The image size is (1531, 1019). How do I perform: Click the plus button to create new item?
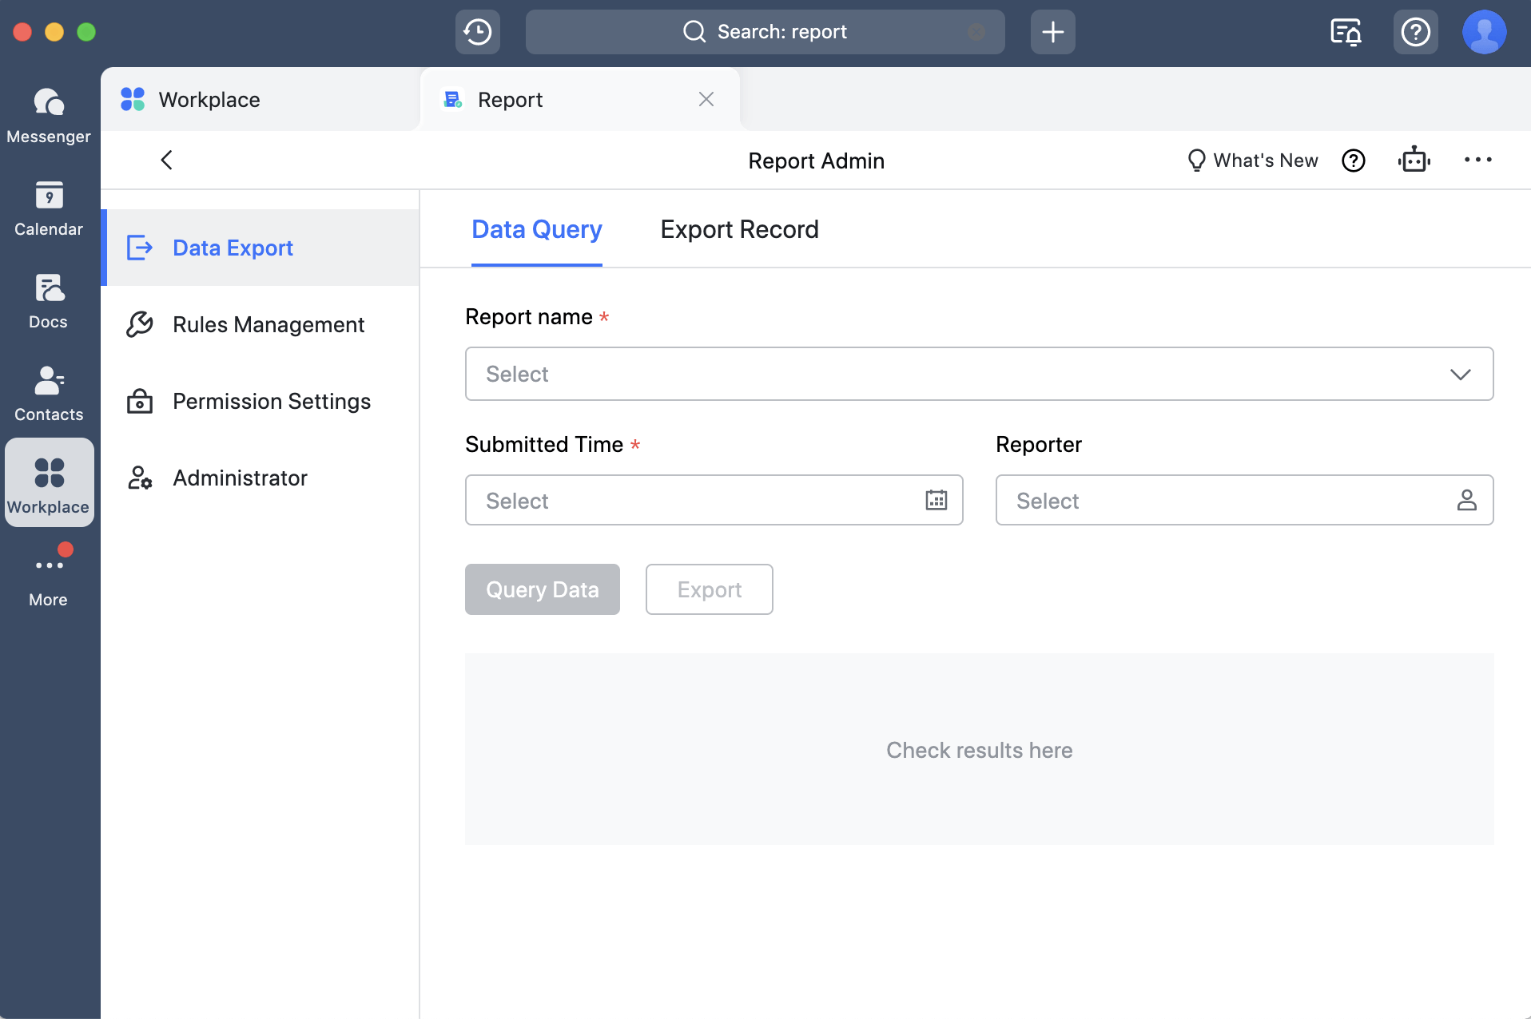pyautogui.click(x=1052, y=32)
